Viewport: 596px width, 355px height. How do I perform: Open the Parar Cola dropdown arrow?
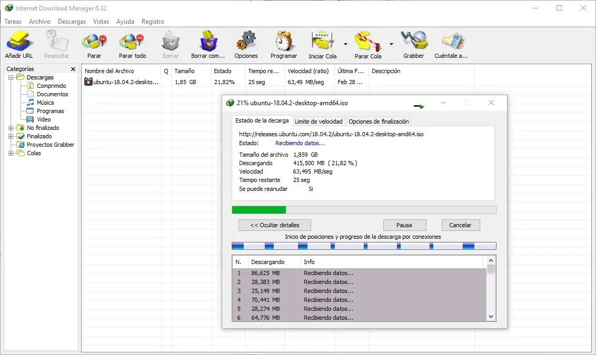[x=391, y=44]
